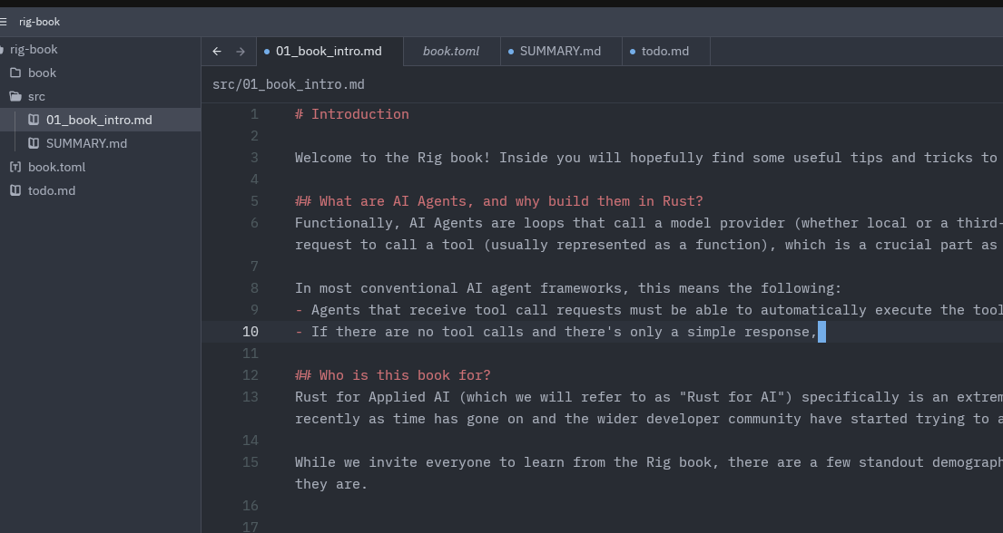The image size is (1003, 533).
Task: Click the src/01_book_intro.md breadcrumb
Action: click(x=288, y=83)
